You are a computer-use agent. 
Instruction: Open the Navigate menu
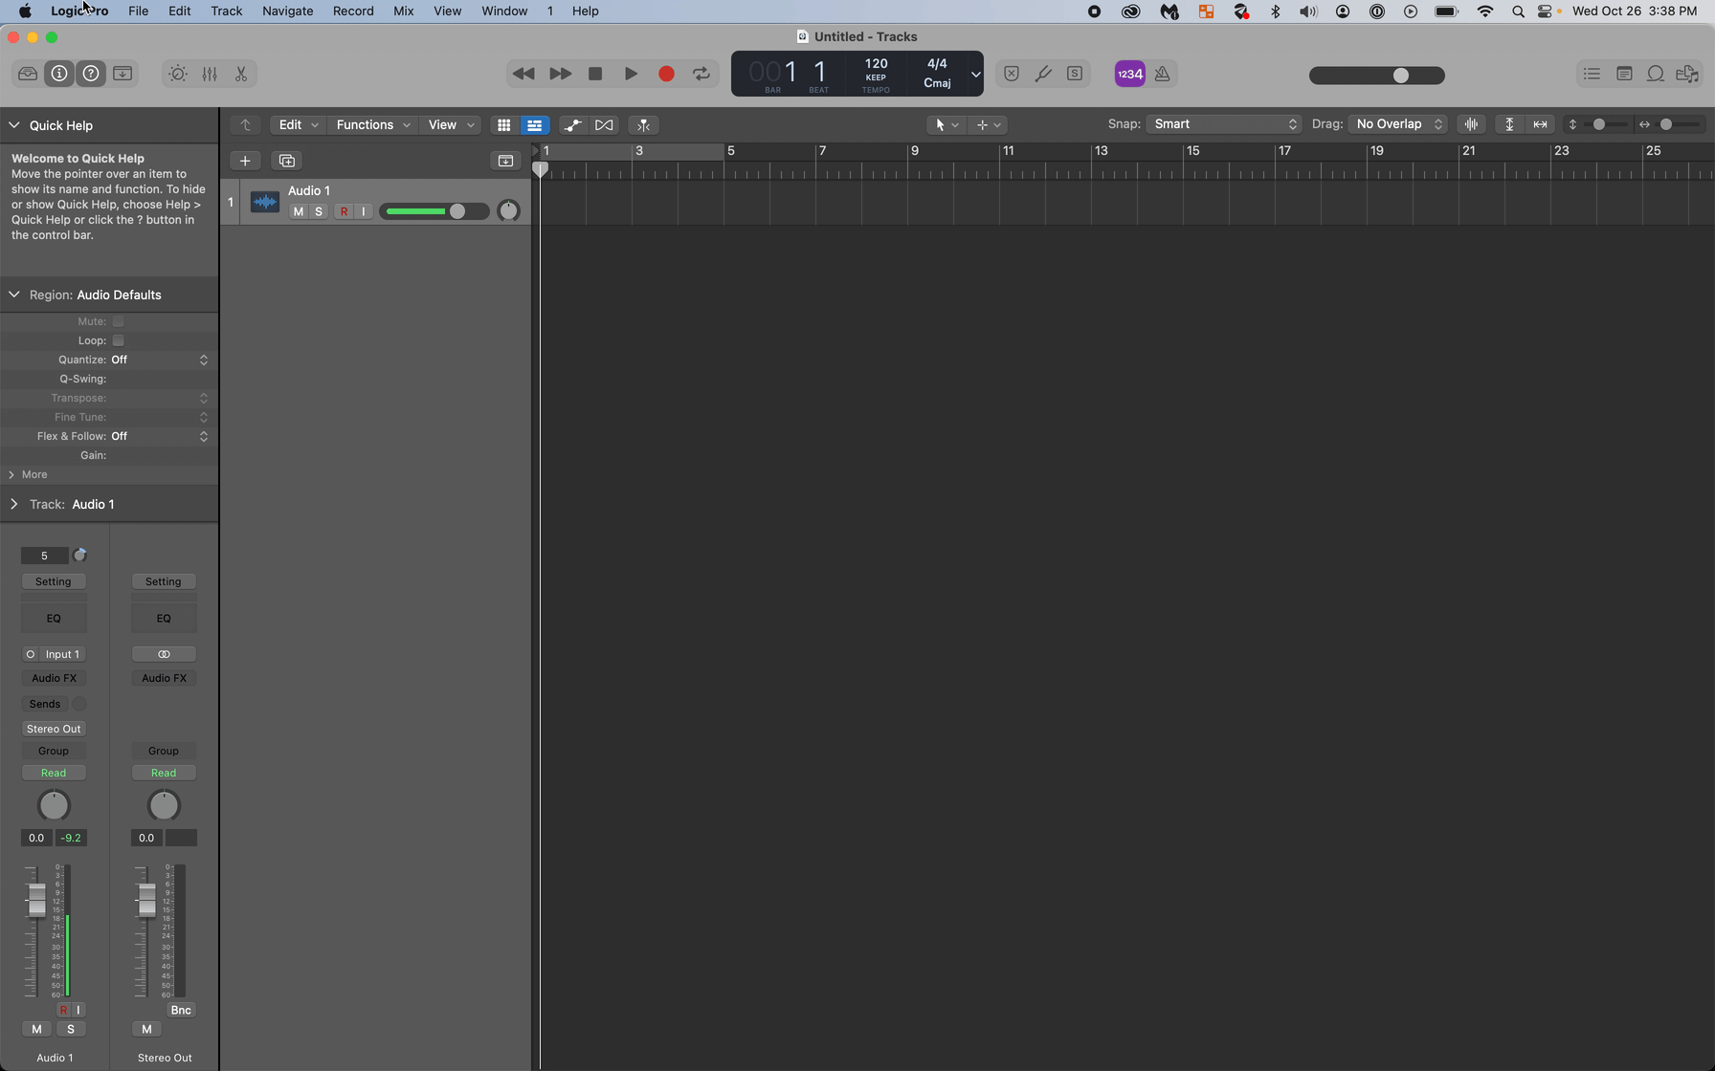click(287, 11)
